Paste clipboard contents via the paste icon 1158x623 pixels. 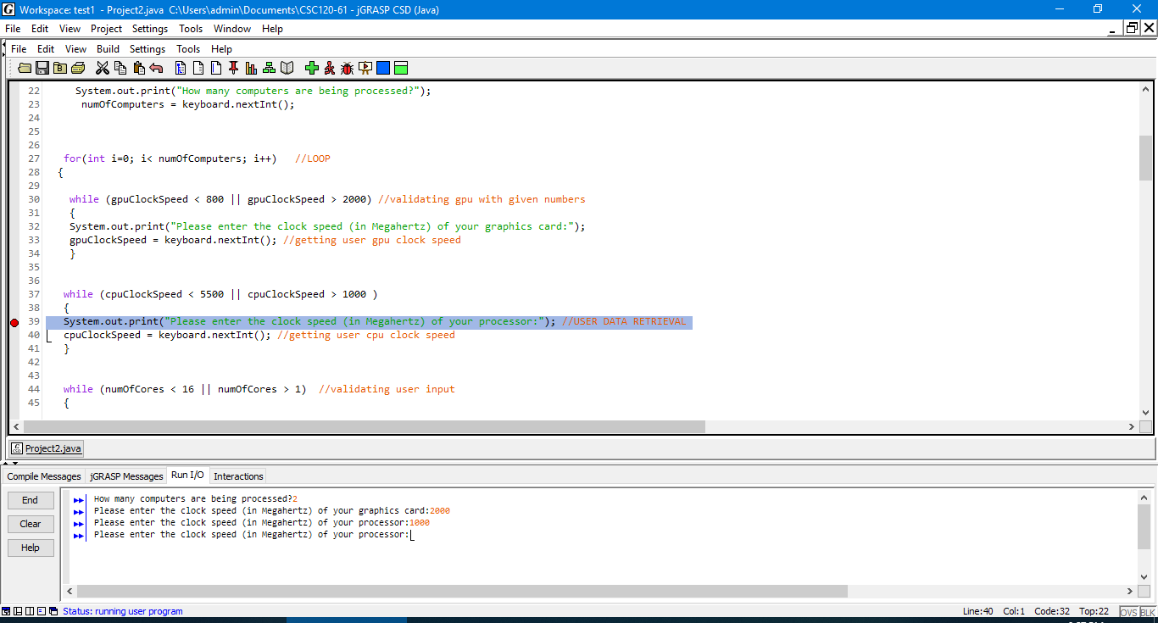[139, 68]
